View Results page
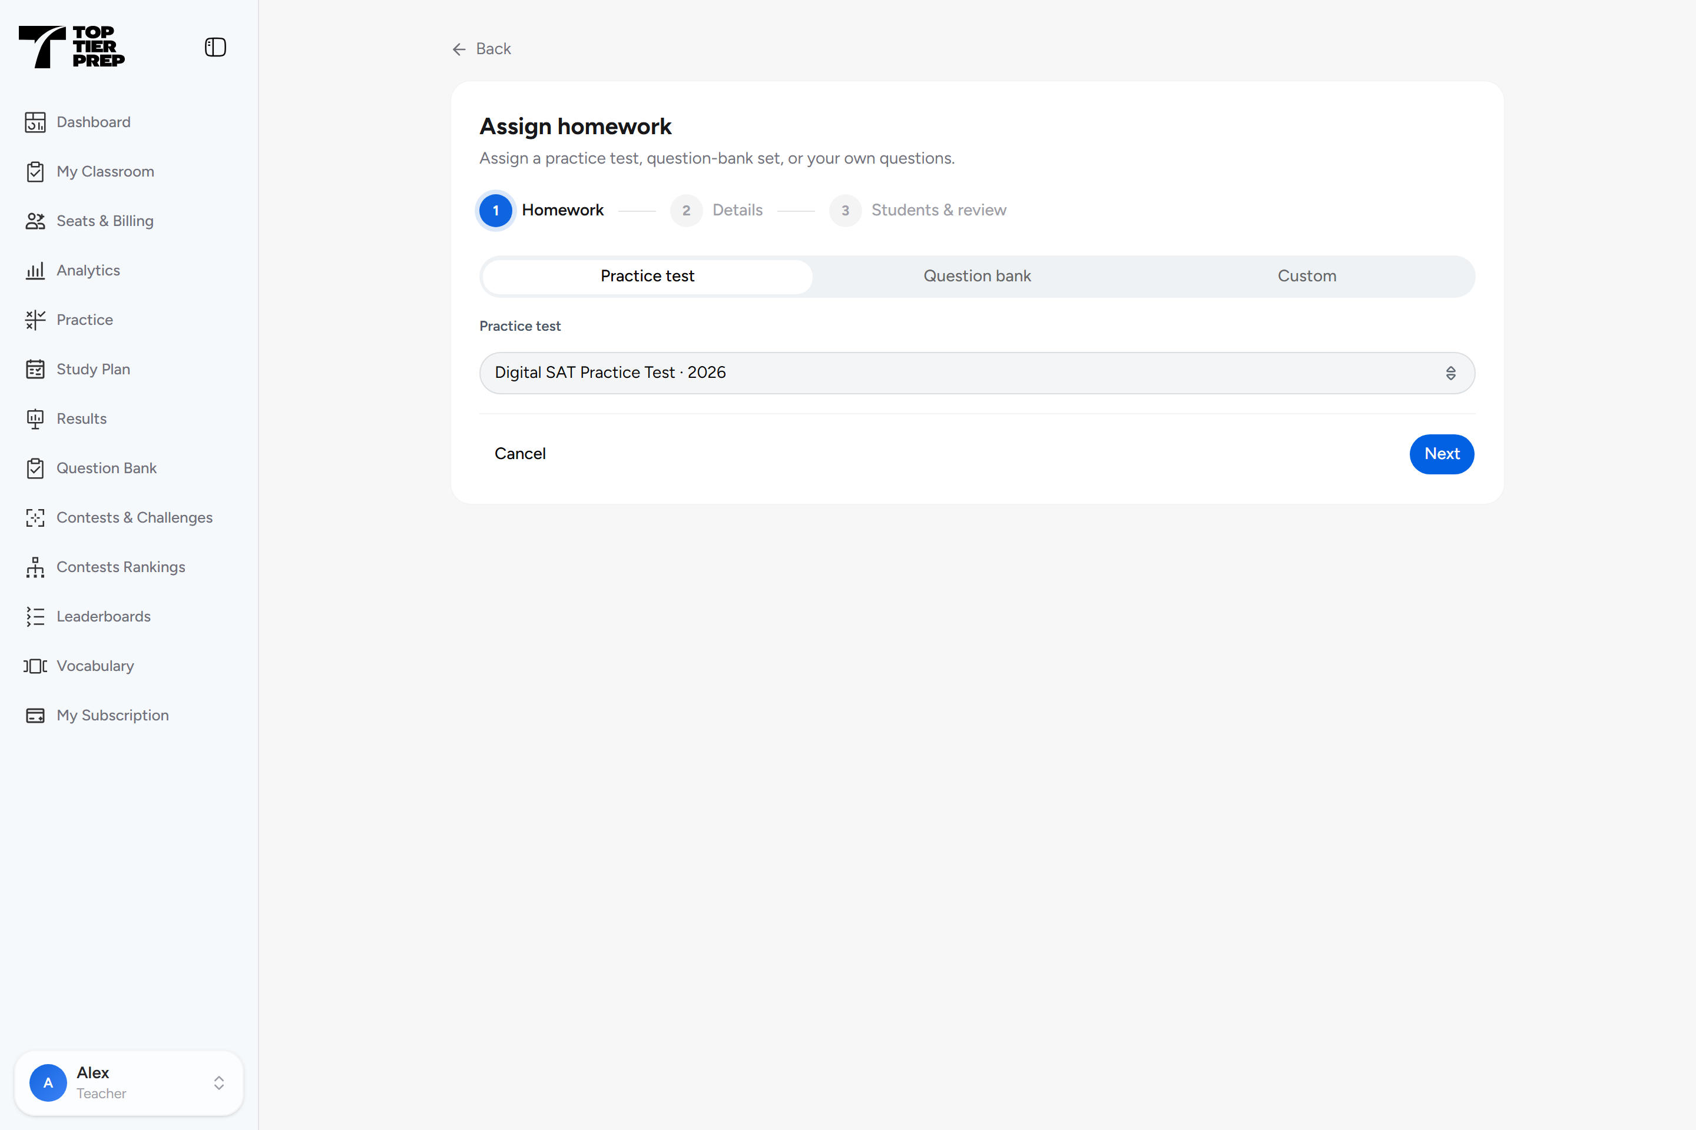Screen dimensions: 1696x1130 tap(81, 418)
